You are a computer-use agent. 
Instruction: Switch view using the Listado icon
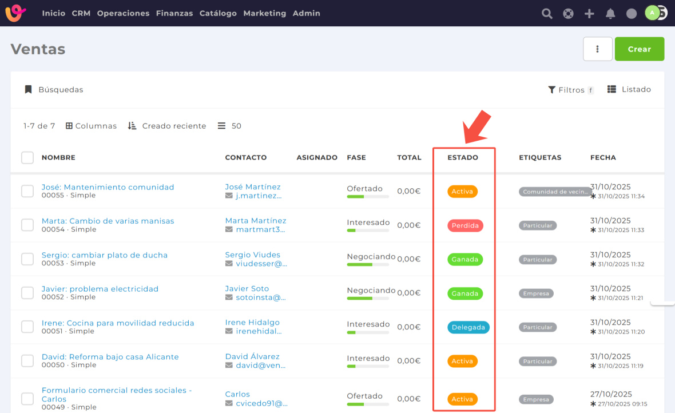612,89
